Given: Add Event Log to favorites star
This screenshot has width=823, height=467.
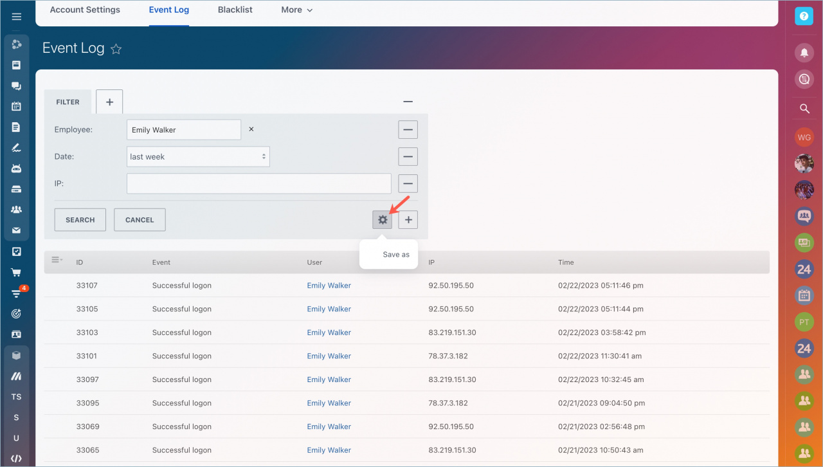Looking at the screenshot, I should tap(116, 49).
